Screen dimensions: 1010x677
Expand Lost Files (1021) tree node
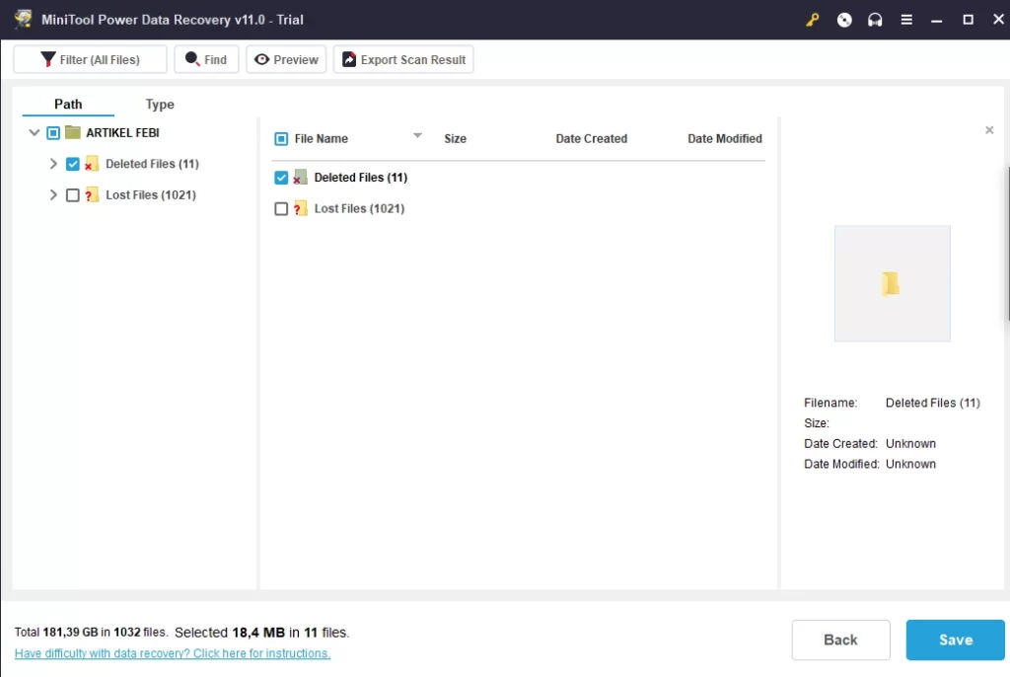(x=53, y=195)
